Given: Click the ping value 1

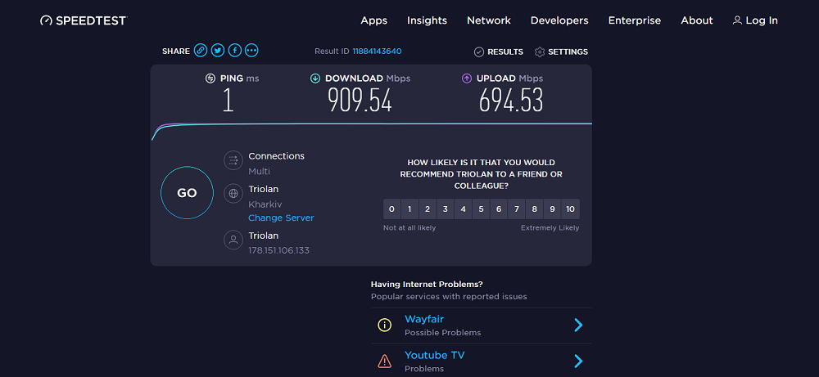Looking at the screenshot, I should pyautogui.click(x=228, y=100).
